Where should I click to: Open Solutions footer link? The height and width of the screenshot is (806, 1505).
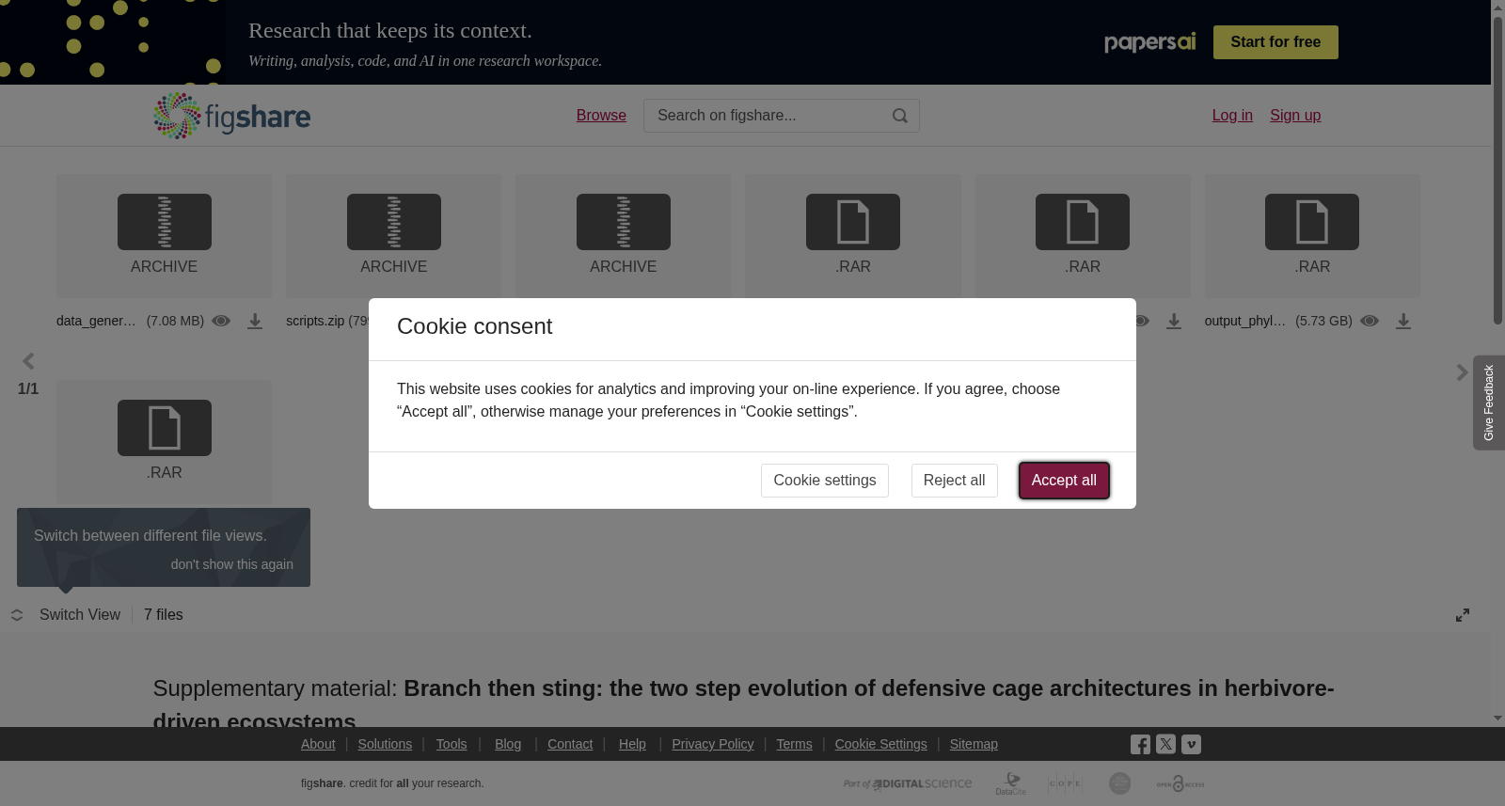385,744
